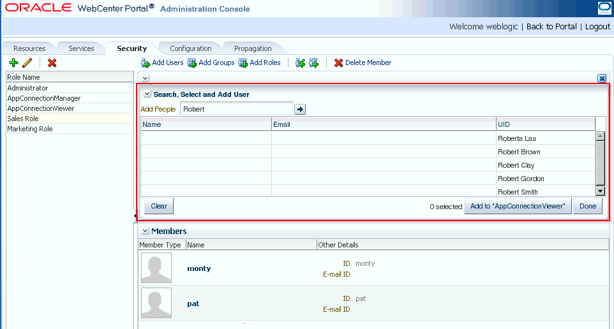This screenshot has width=614, height=329.
Task: Click Add to 'AppConnectionViewer' button
Action: coord(518,206)
